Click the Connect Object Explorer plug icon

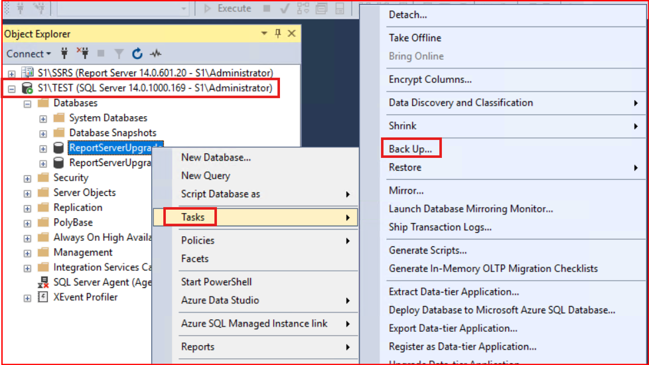(64, 54)
